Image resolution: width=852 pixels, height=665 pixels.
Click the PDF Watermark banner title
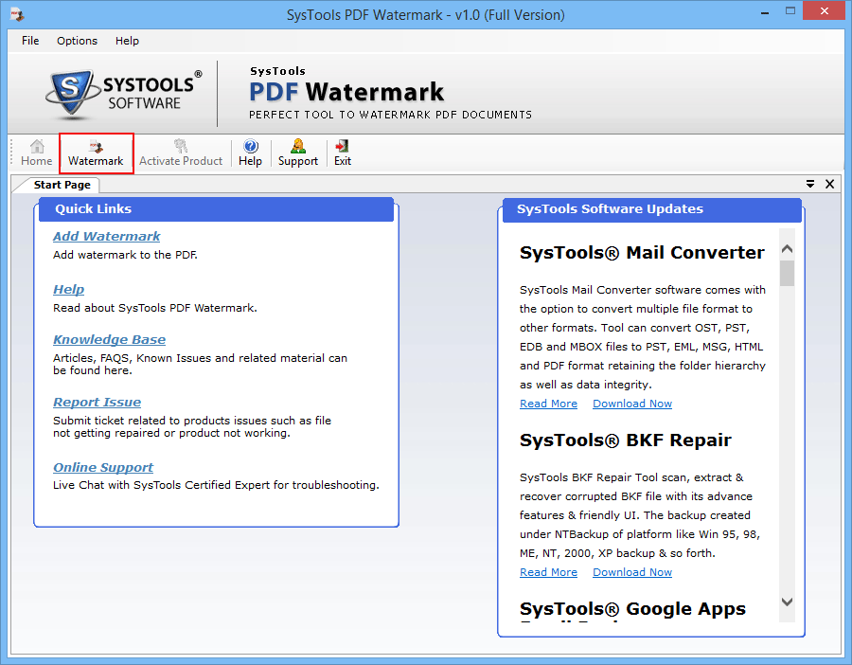pos(346,92)
